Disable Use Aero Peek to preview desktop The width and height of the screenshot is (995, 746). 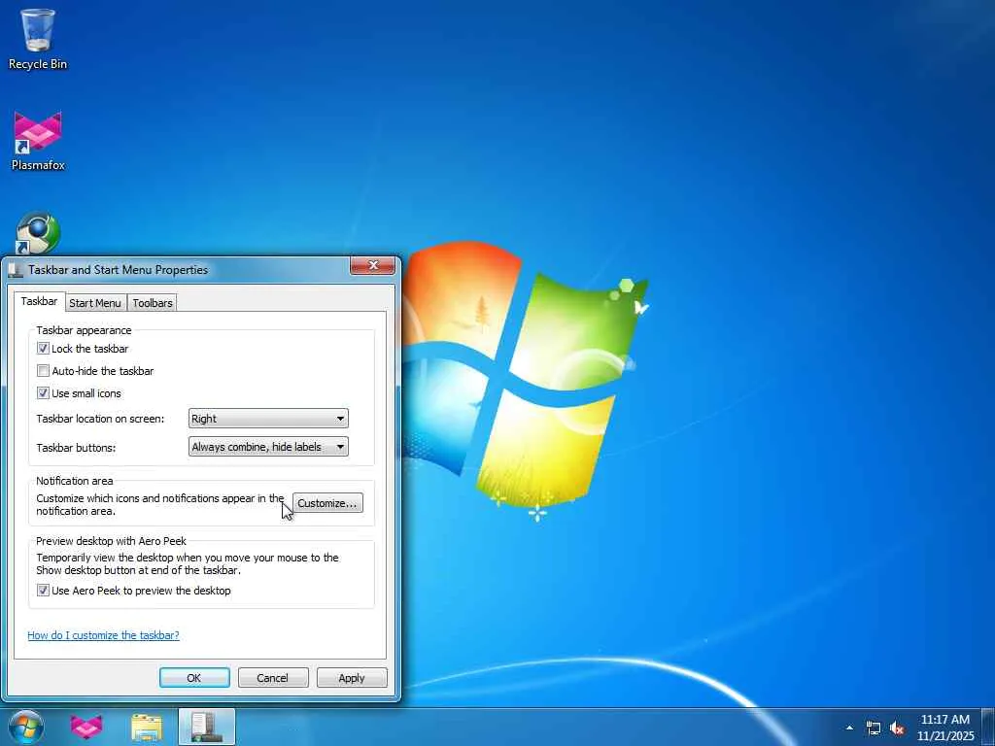click(43, 591)
